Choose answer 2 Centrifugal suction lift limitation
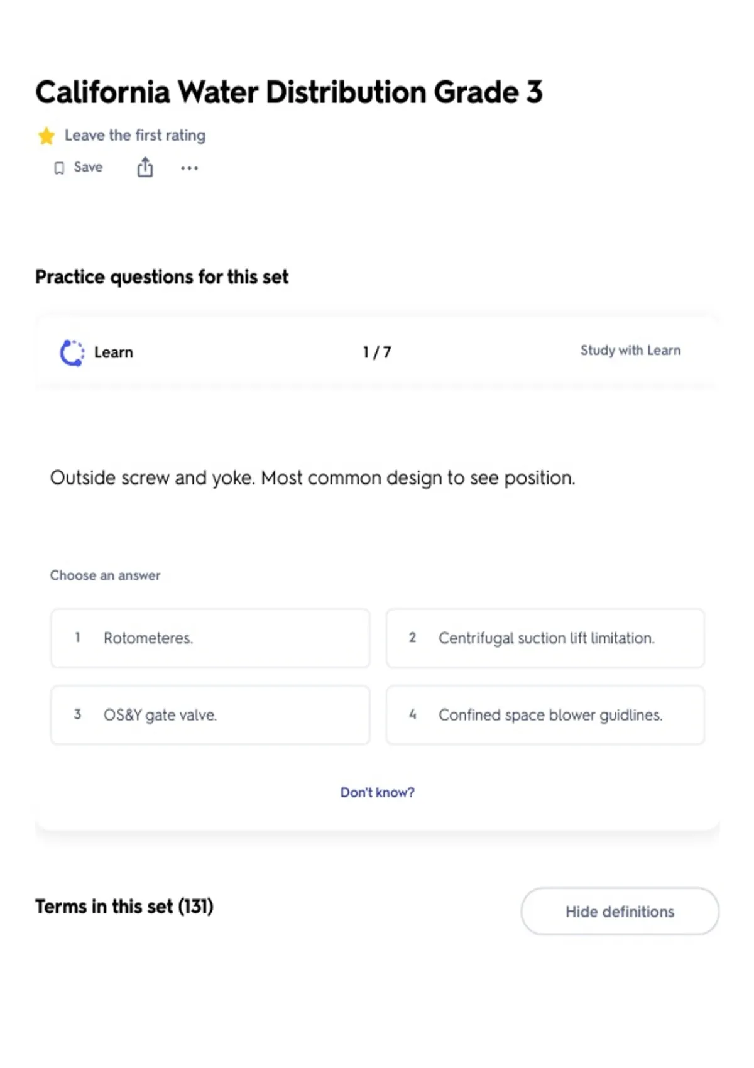This screenshot has width=754, height=1068. point(545,638)
